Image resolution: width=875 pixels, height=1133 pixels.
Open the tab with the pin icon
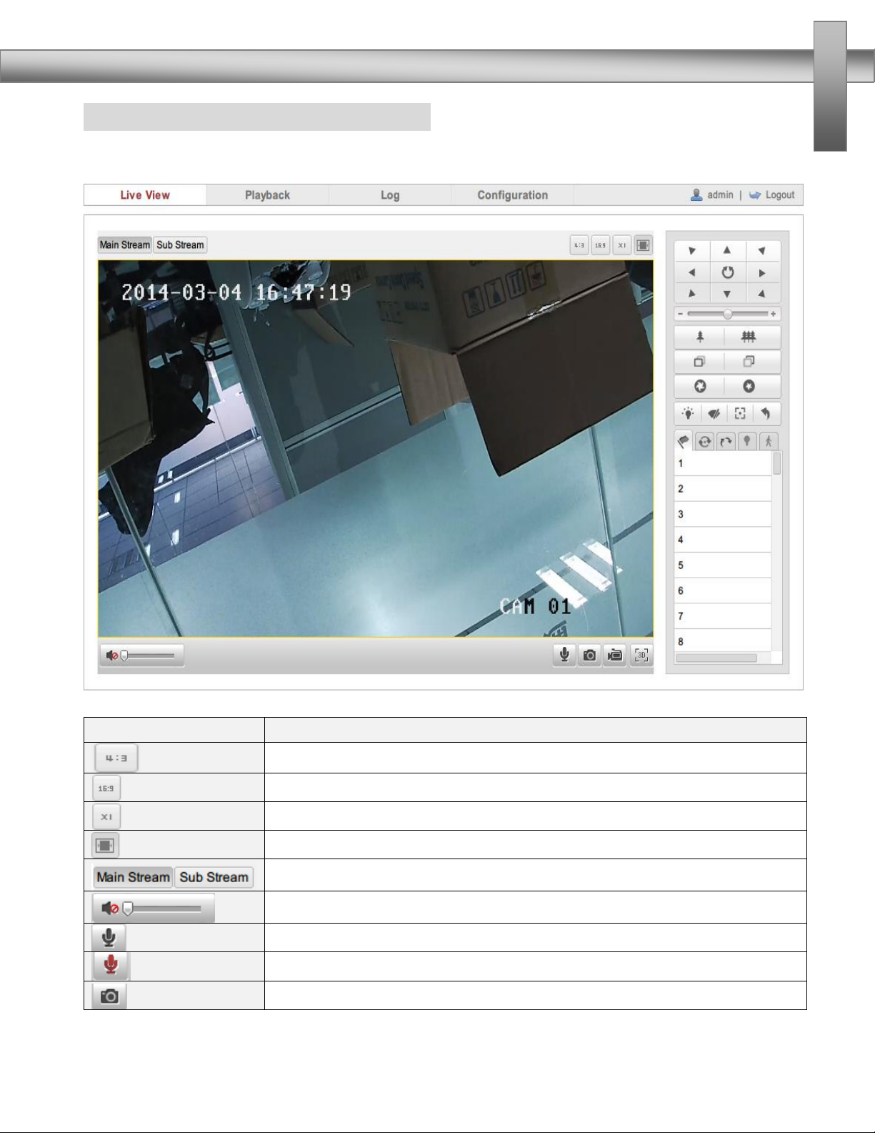click(x=746, y=441)
